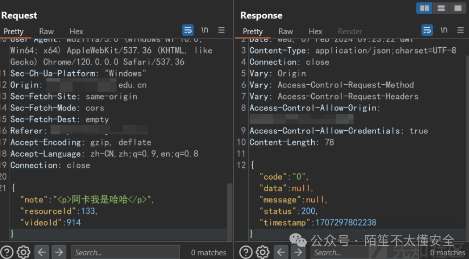This screenshot has width=469, height=259.
Task: Click the Response Connection: close line
Action: pos(289,62)
